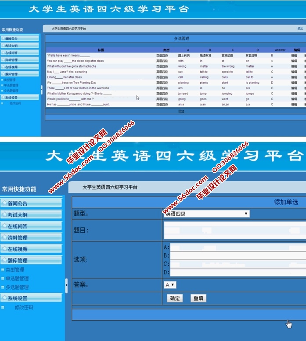This screenshot has height=341, width=306.
Task: Click option cell "speak to" in the table
Action: coord(227,72)
